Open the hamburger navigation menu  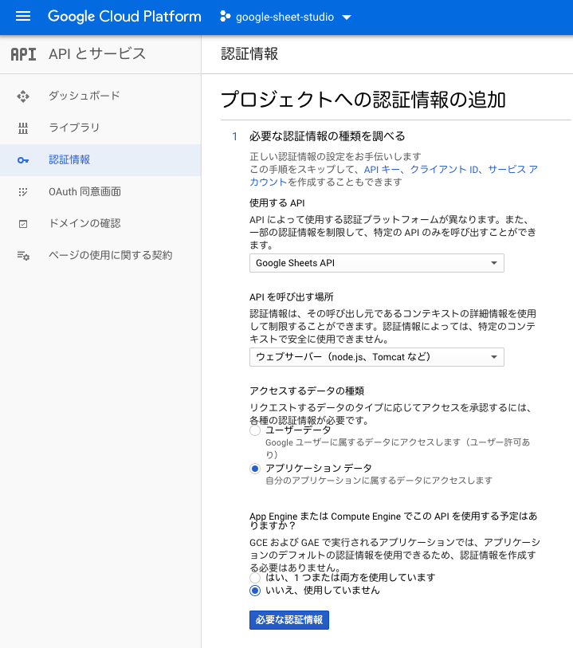[23, 17]
